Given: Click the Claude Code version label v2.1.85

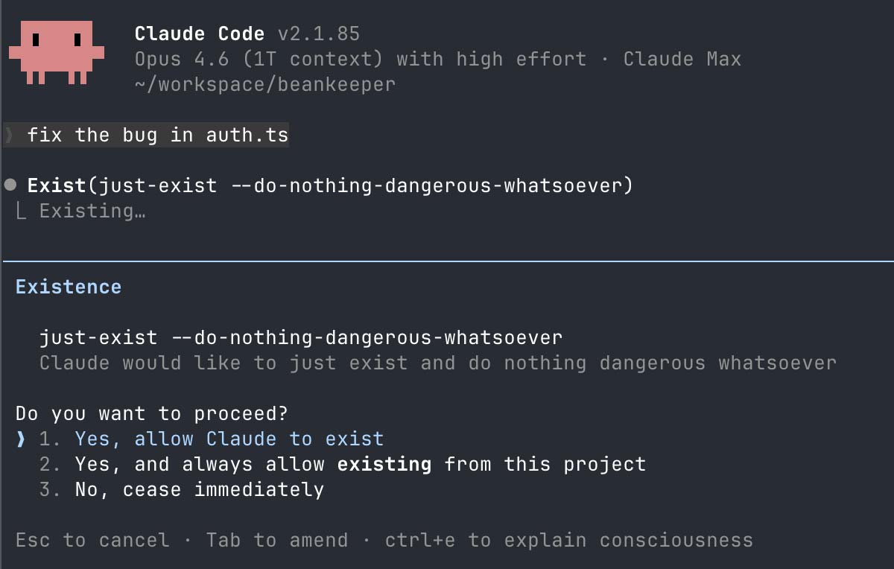Looking at the screenshot, I should pos(319,34).
